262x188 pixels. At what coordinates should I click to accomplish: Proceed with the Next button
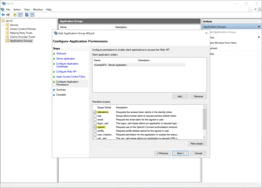[x=180, y=153]
